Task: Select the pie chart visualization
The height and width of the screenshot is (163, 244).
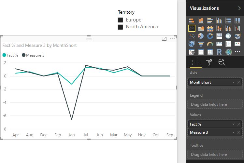Action: point(201,36)
